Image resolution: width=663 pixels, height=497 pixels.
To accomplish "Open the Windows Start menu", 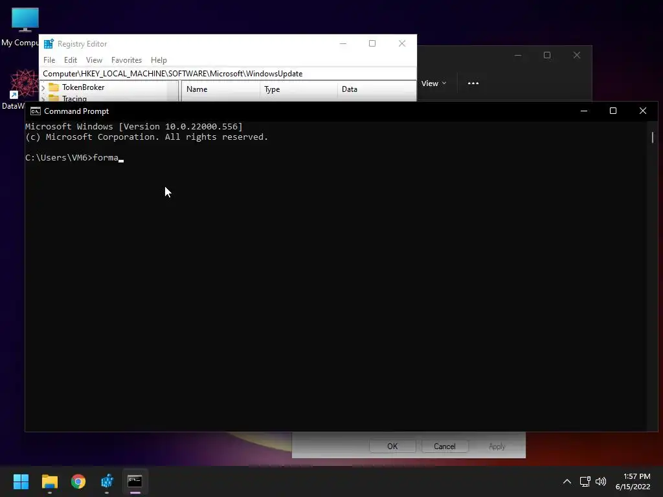I will [21, 481].
